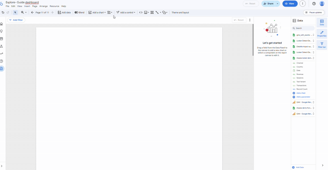Click the Search field in Data panel
The width and height of the screenshot is (328, 170).
(x=304, y=28)
